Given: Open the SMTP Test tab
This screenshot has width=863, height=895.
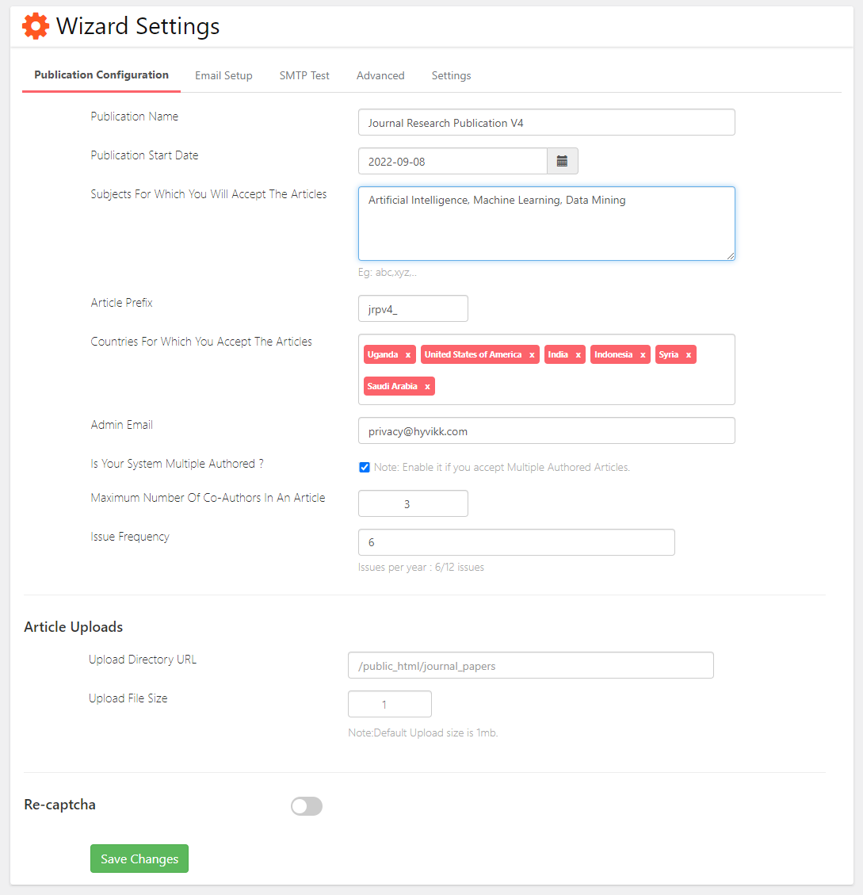Looking at the screenshot, I should coord(304,76).
